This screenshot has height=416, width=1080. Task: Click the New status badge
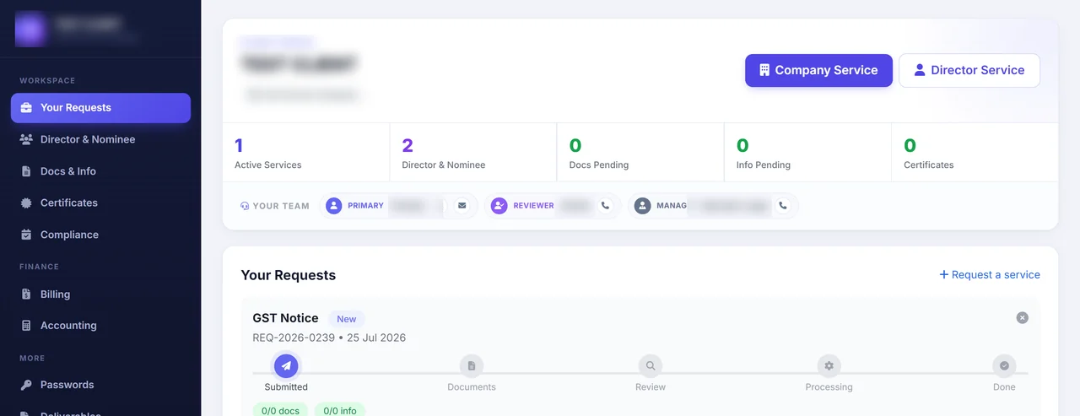[x=347, y=319]
